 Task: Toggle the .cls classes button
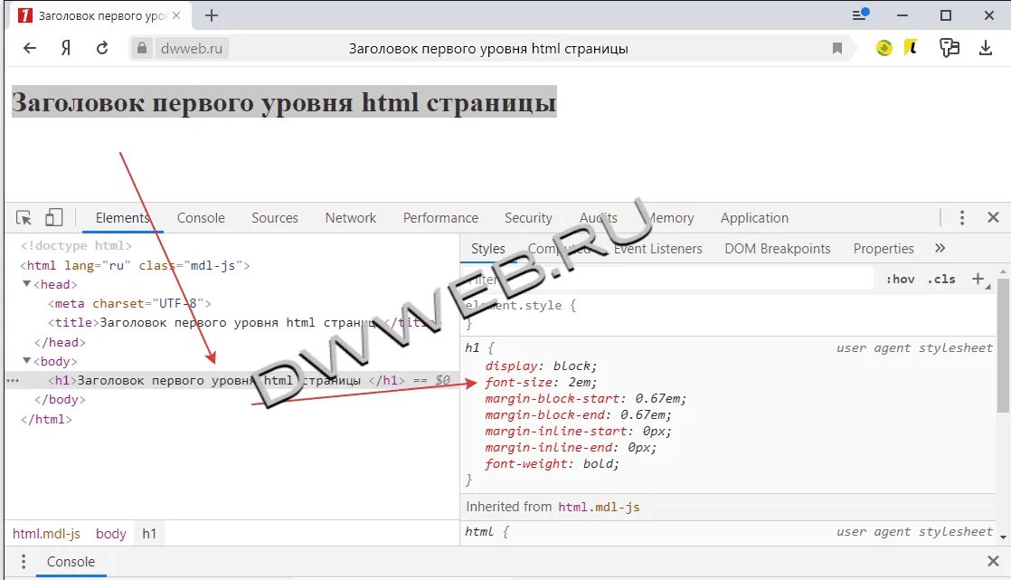tap(941, 280)
